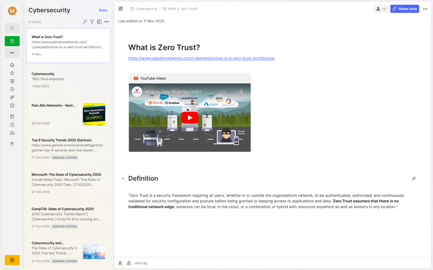Image resolution: width=433 pixels, height=270 pixels.
Task: Click the notebook Share link
Action: 103,10
